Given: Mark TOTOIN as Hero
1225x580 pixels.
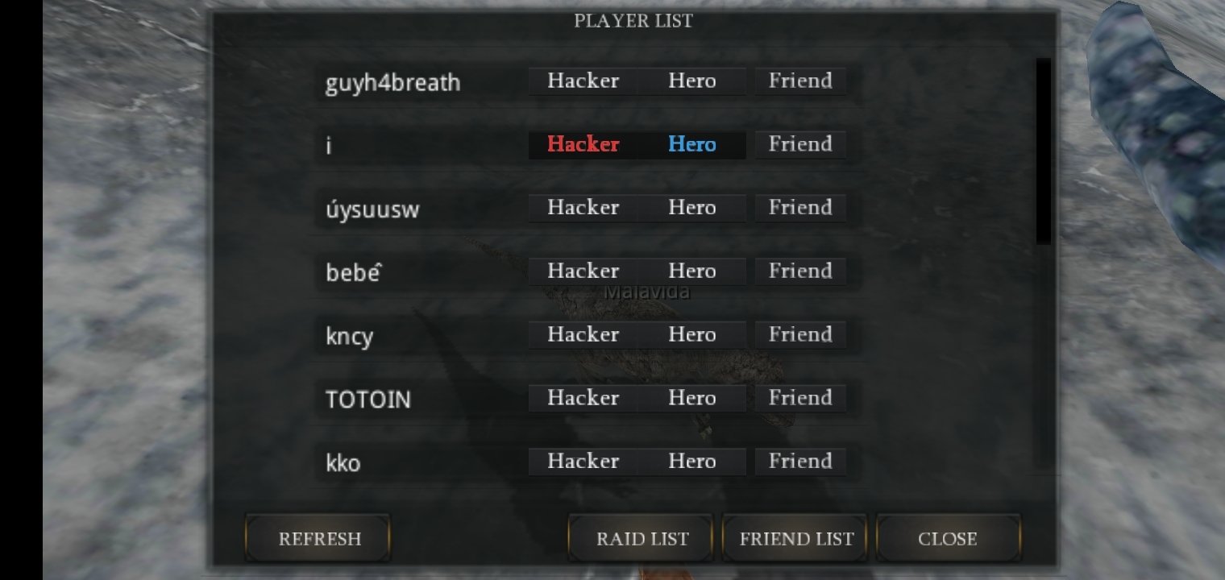Looking at the screenshot, I should [691, 398].
